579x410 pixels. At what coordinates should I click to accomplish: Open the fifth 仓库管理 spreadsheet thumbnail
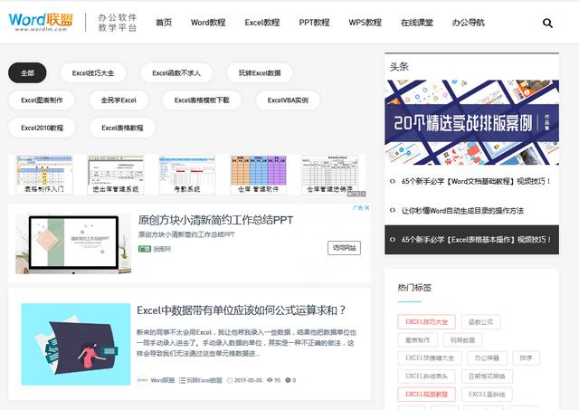point(329,175)
